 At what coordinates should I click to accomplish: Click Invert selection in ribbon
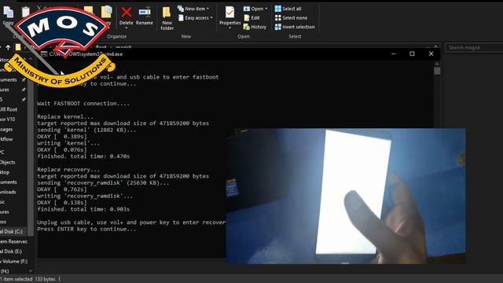click(295, 27)
